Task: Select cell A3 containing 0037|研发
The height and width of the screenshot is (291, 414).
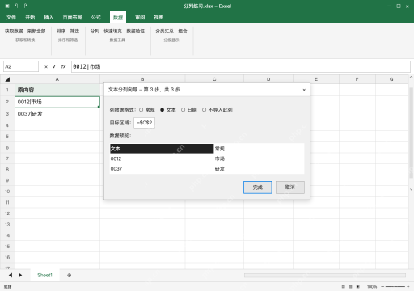Action: tap(57, 114)
